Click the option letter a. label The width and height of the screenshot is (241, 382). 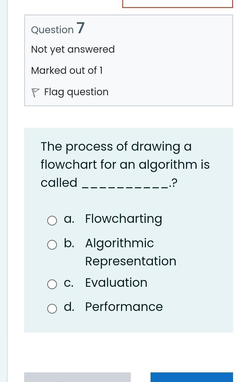click(x=69, y=219)
